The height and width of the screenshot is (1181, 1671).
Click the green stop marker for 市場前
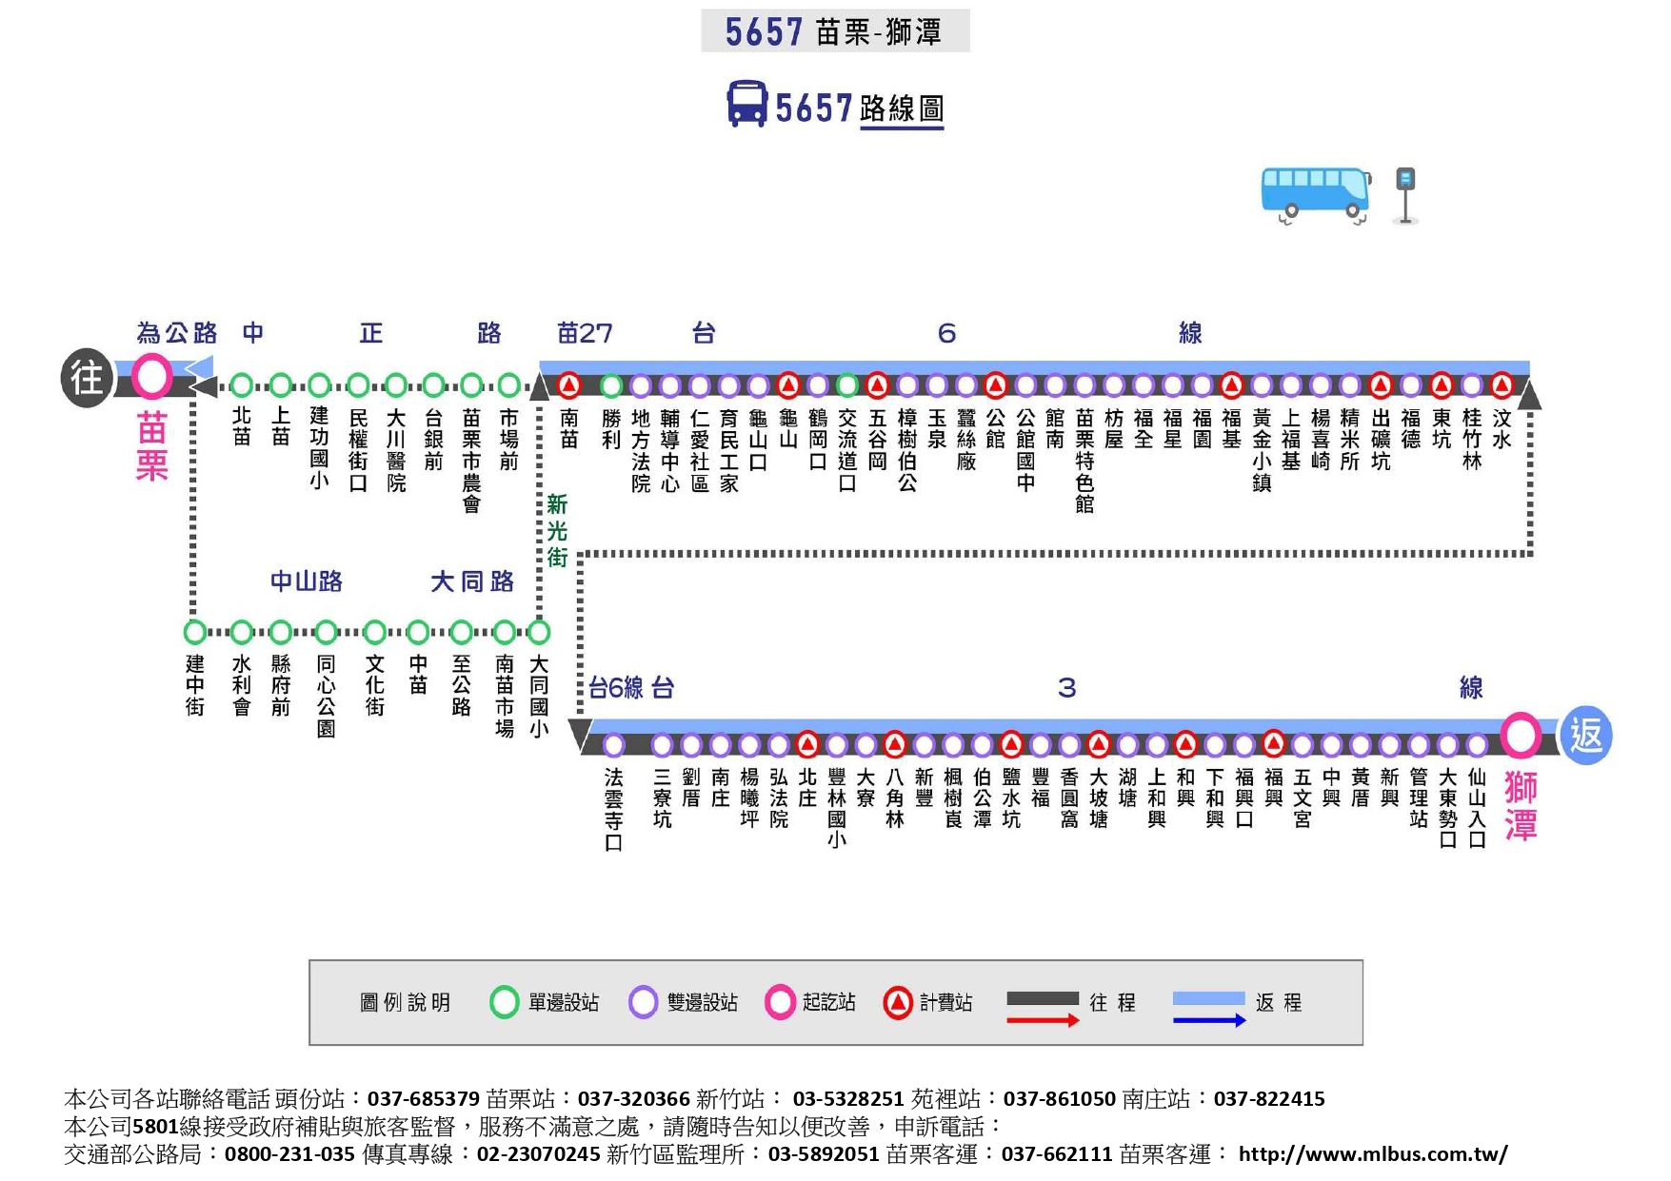coord(509,385)
